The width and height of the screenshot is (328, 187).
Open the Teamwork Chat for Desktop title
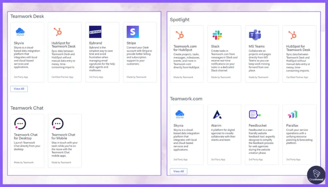[26, 136]
